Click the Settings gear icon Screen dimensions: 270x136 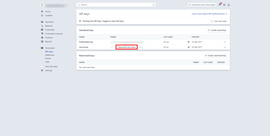[42, 70]
